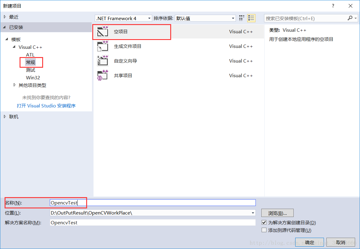Open the help question mark
This screenshot has height=249, width=360.
coord(333,6)
